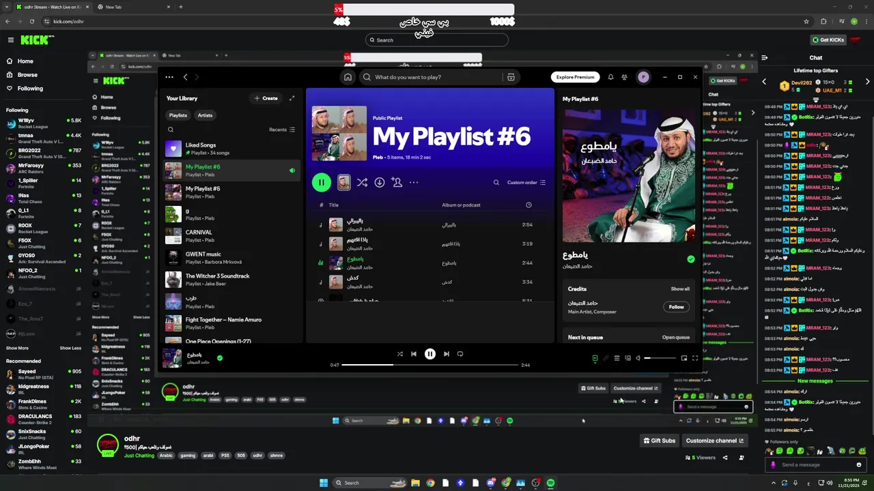Click Get KICKs button

828,40
